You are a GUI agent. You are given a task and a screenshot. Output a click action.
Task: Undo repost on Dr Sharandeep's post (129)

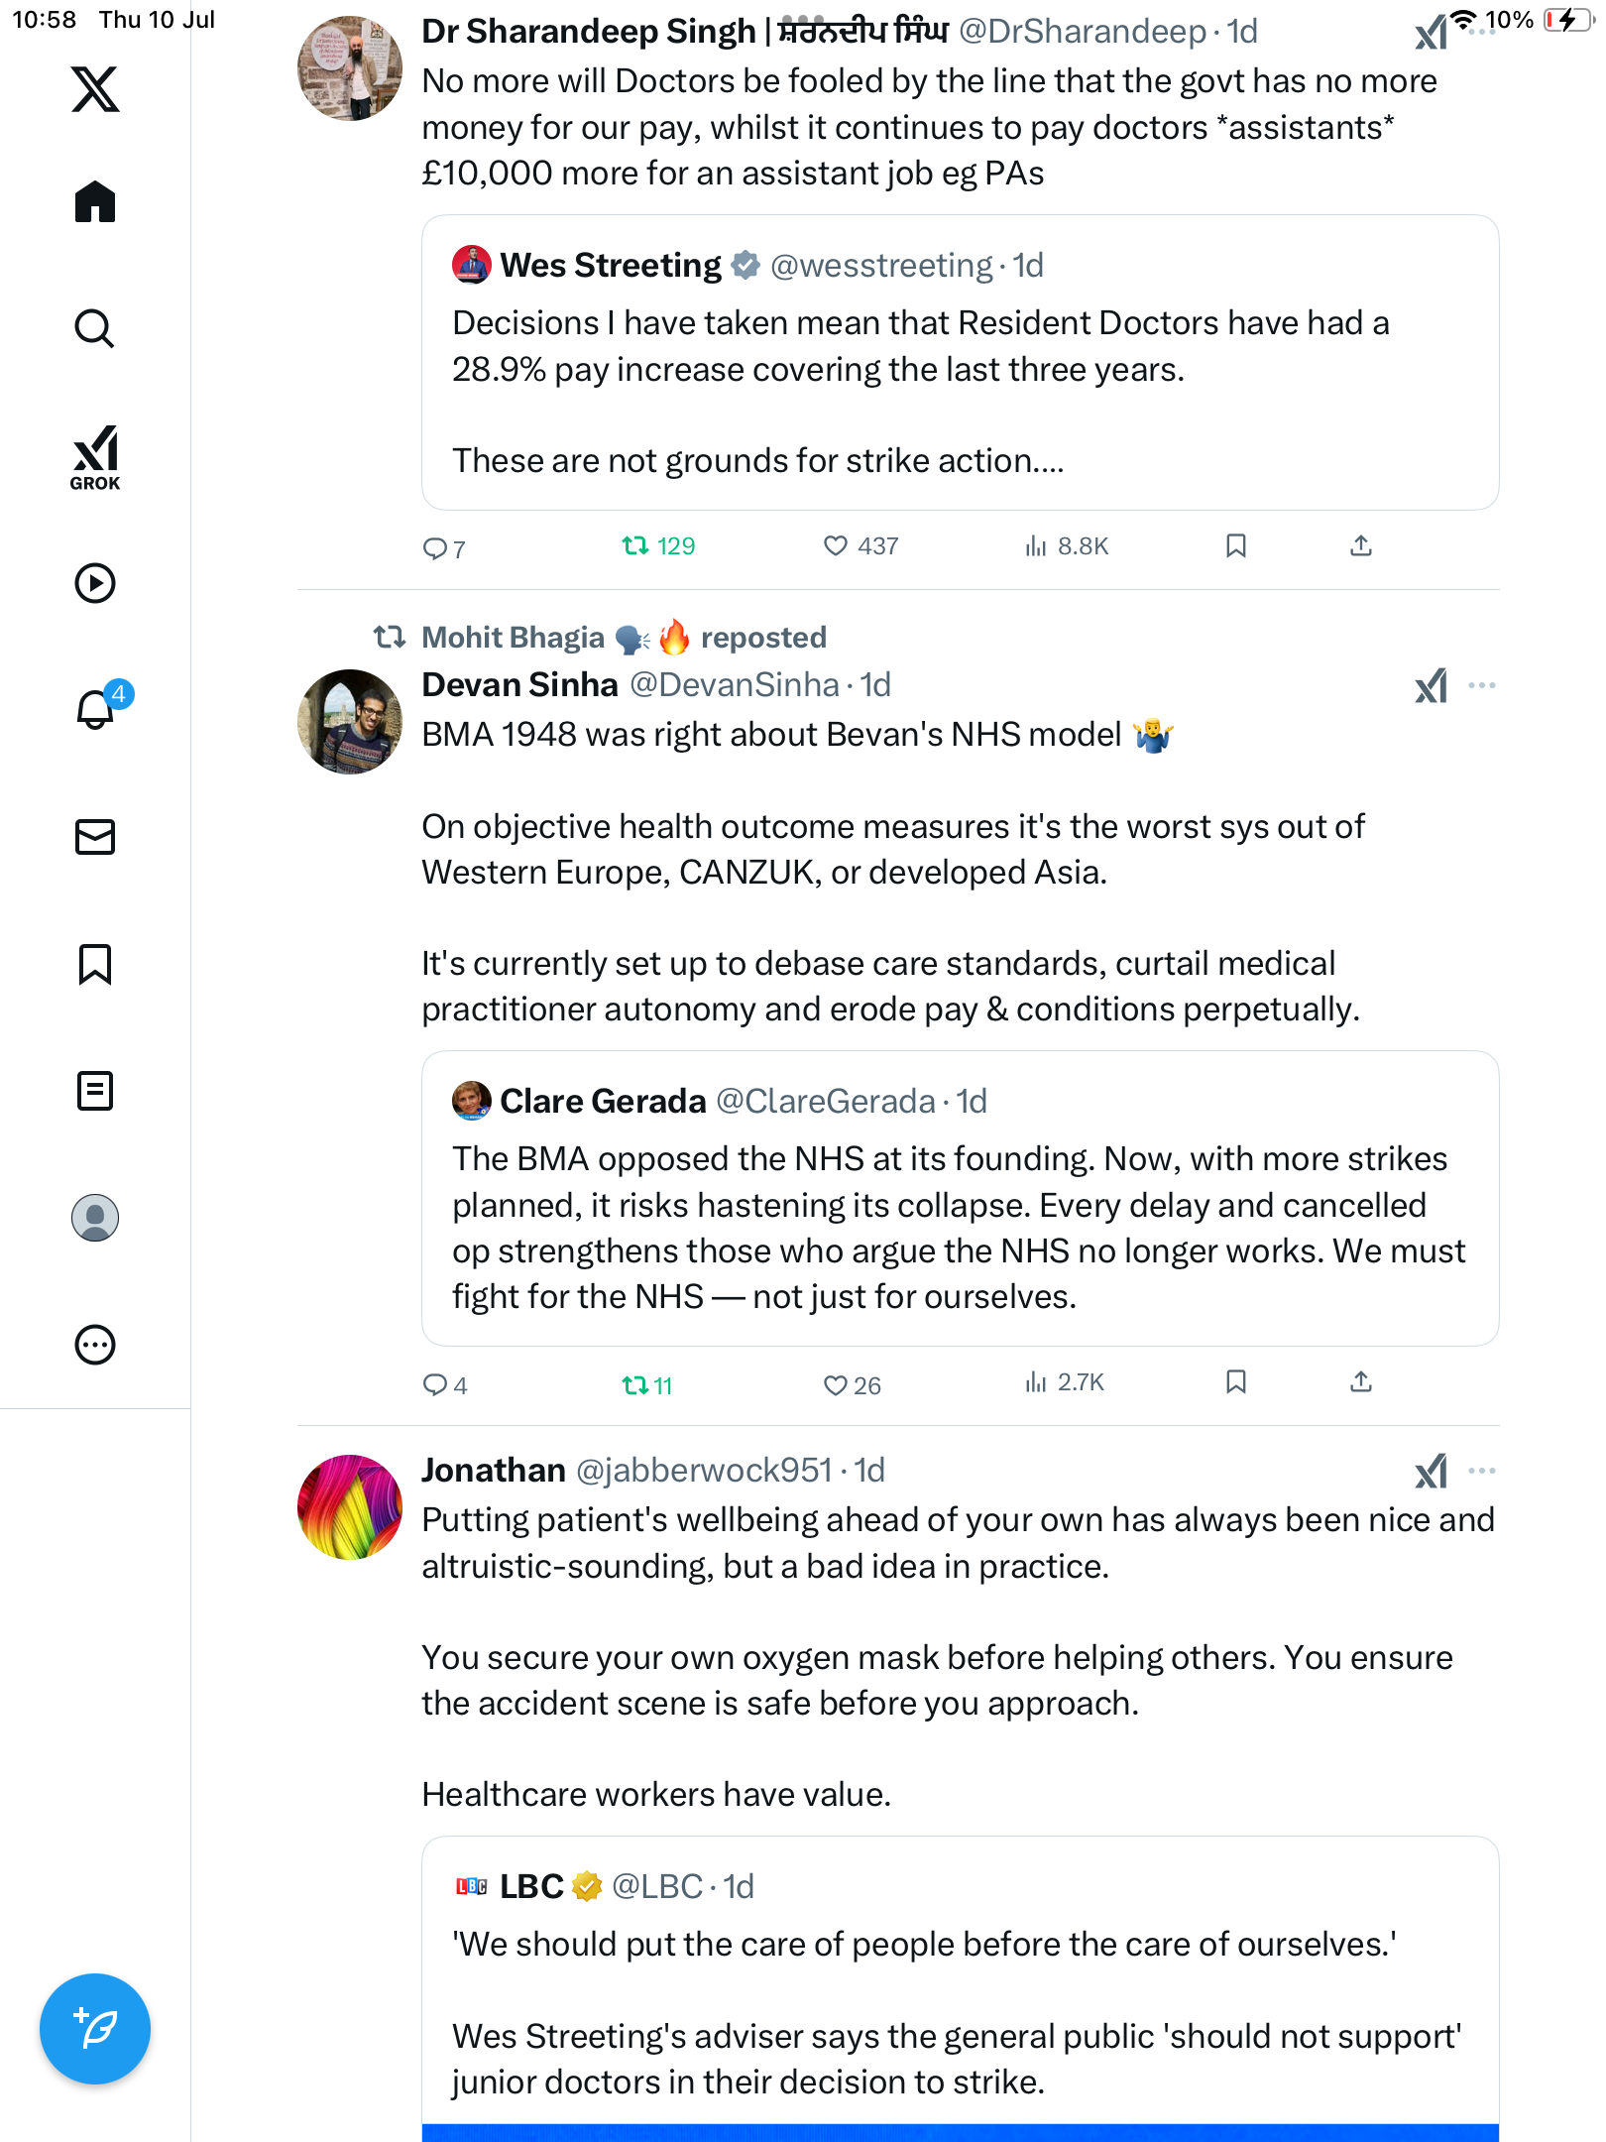658,545
